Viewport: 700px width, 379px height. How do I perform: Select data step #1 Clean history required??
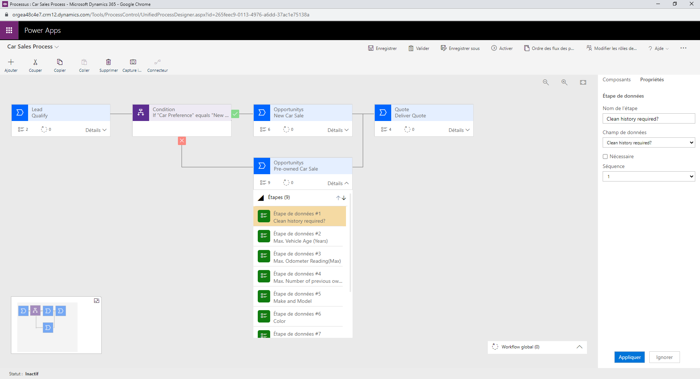click(x=299, y=216)
